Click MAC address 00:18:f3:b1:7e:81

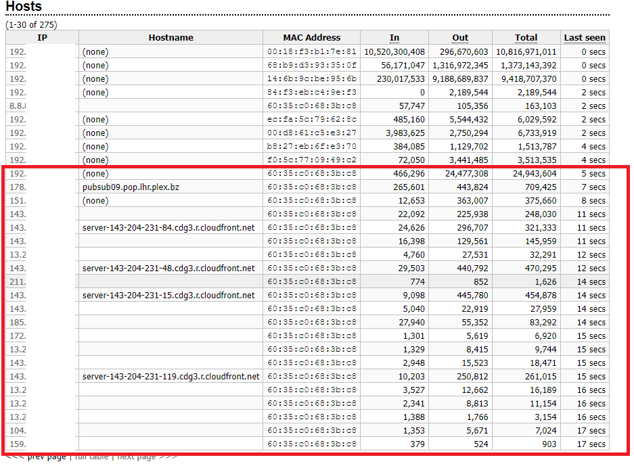point(311,52)
